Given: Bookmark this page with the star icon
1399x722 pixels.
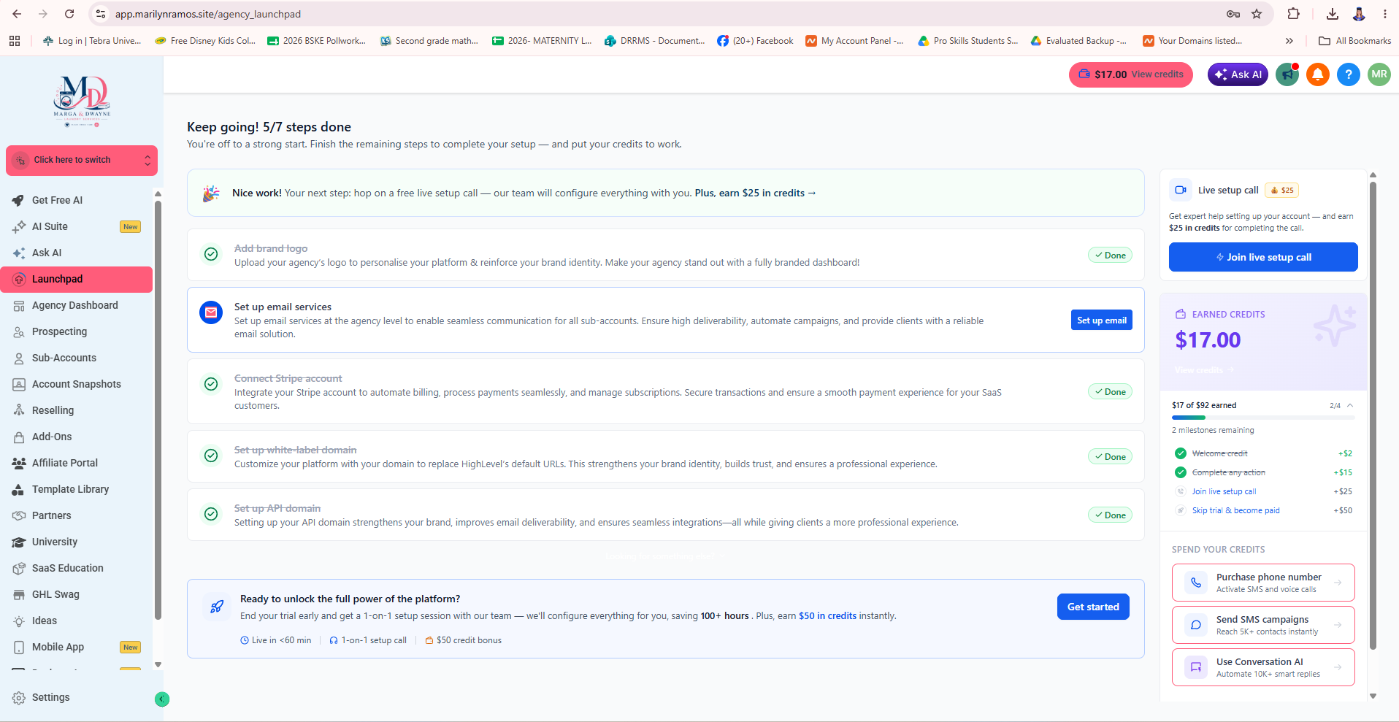Looking at the screenshot, I should click(x=1257, y=14).
